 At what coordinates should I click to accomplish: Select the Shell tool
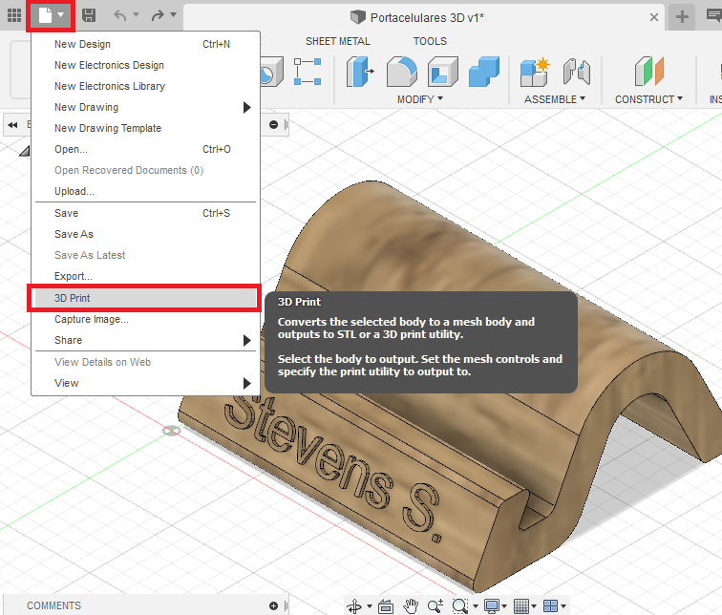click(442, 72)
